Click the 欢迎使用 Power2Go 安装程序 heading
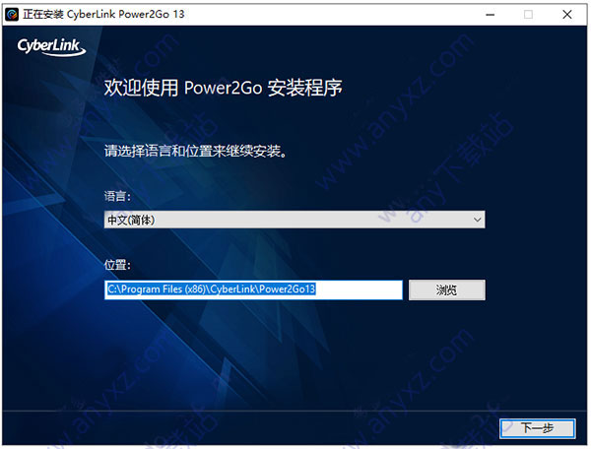This screenshot has width=591, height=449. tap(224, 88)
